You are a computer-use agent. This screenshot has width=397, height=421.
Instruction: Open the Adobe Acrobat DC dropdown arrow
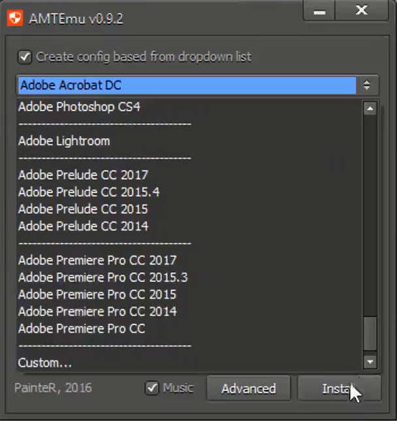(367, 85)
